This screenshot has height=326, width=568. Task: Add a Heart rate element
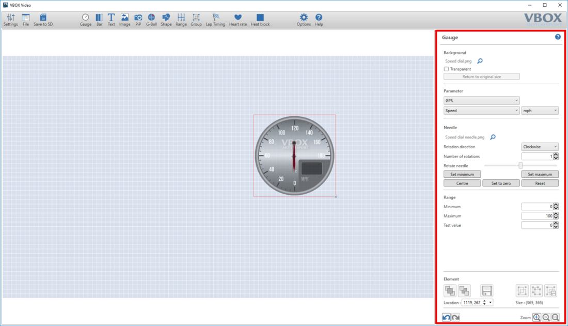[238, 20]
